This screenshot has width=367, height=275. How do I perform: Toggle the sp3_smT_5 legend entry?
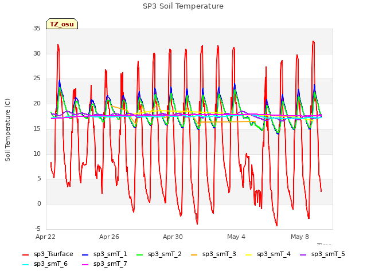(322, 254)
